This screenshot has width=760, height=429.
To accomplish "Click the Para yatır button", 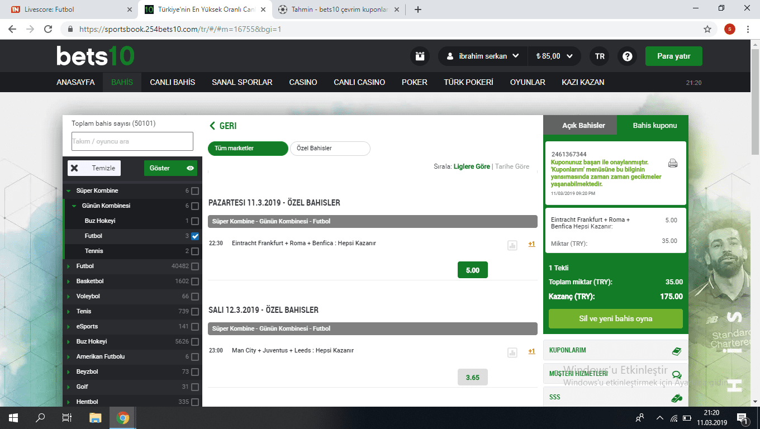I will [673, 56].
